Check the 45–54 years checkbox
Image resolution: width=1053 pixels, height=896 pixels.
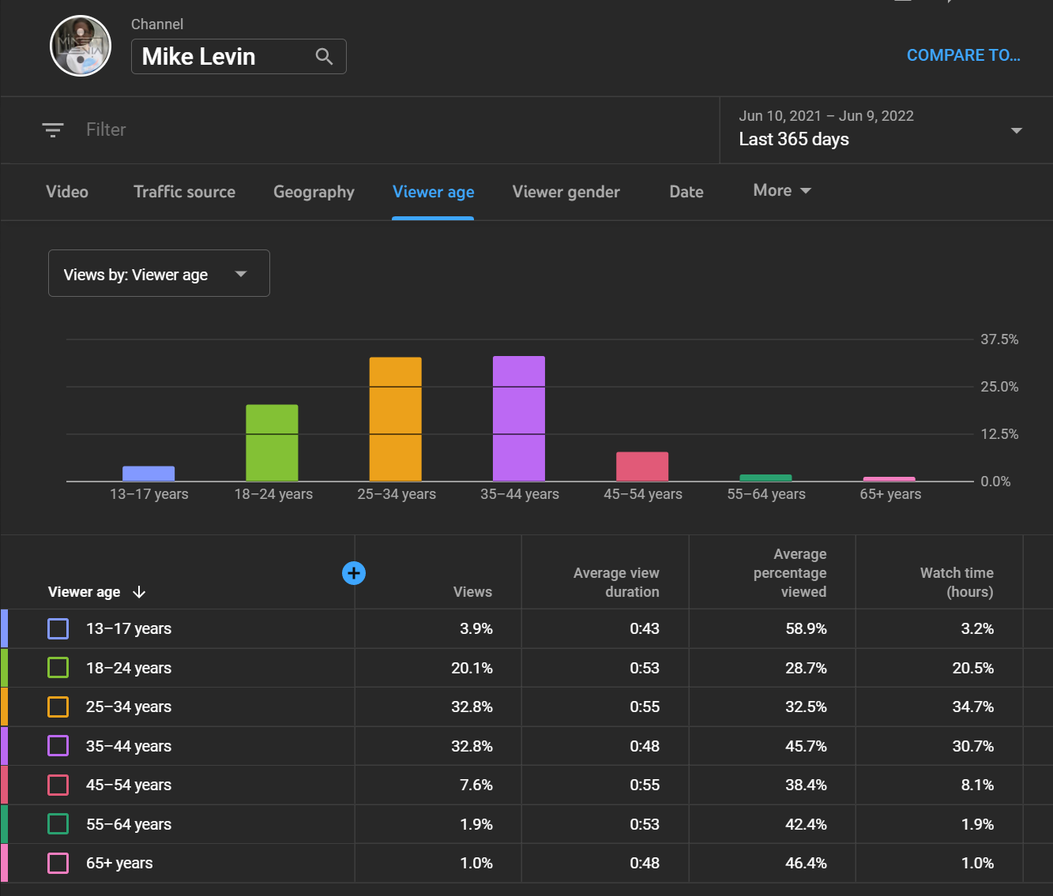click(x=58, y=785)
